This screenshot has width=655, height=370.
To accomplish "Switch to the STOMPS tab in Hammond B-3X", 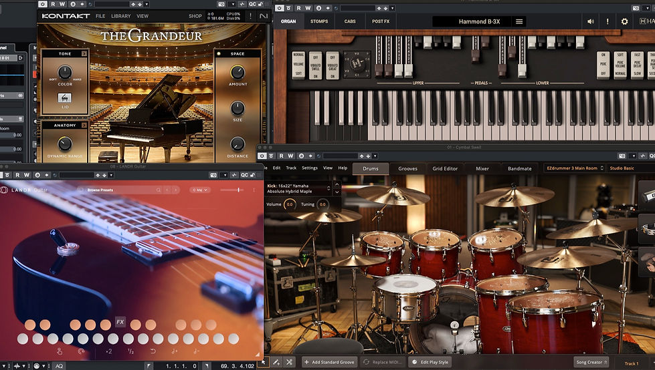I will tap(319, 21).
